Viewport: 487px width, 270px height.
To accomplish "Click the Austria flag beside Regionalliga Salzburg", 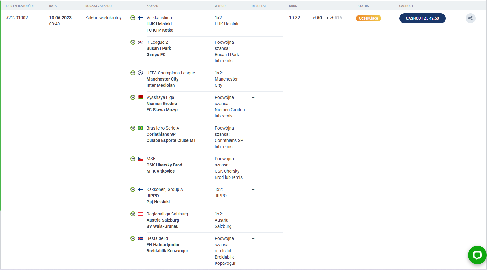I will click(x=140, y=214).
